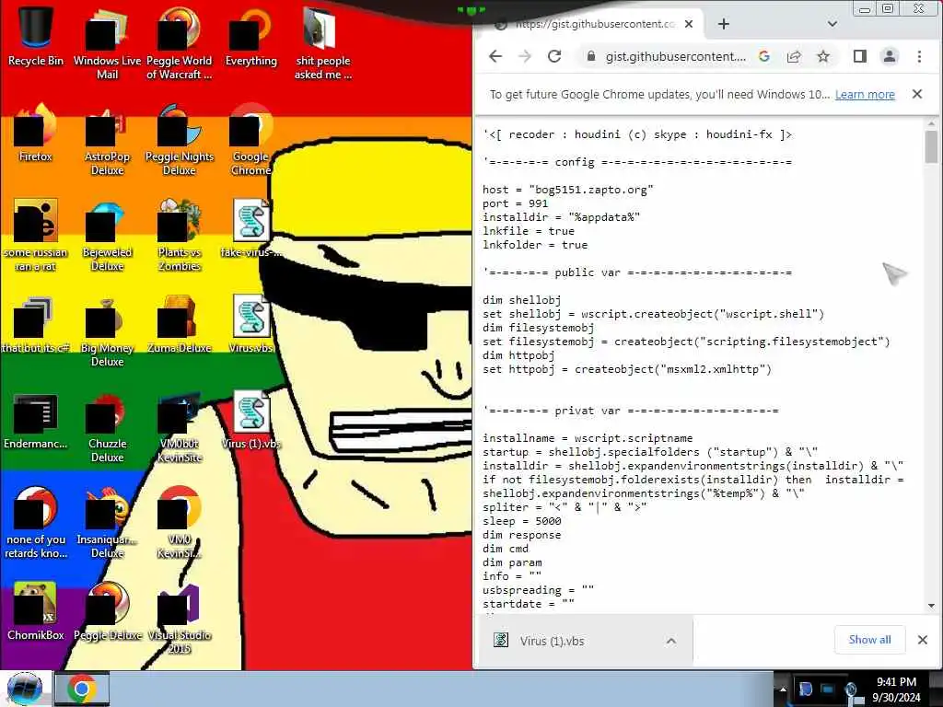Click page scrollbar down arrow
Screen dimensions: 943x707
[x=932, y=606]
